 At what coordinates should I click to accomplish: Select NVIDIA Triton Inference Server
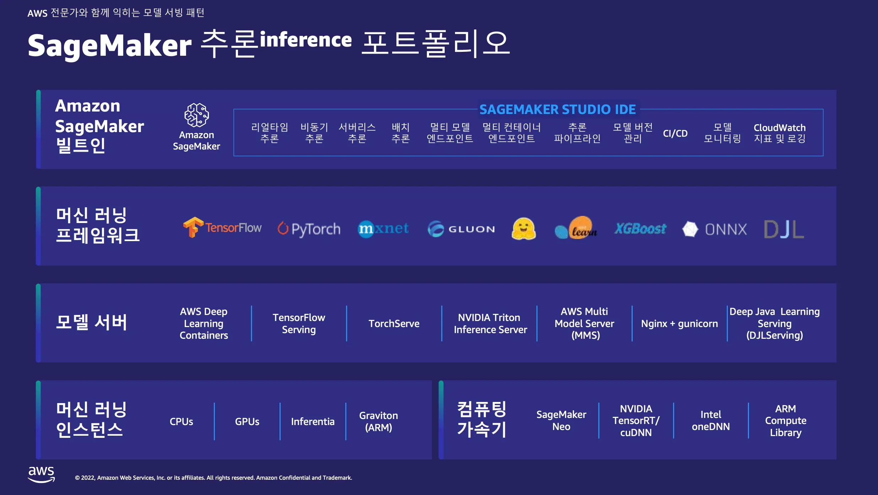490,323
